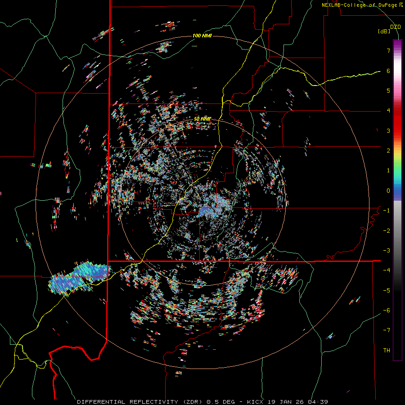Click the 5 dB value on color scale
This screenshot has height=405, width=405.
tap(388, 90)
